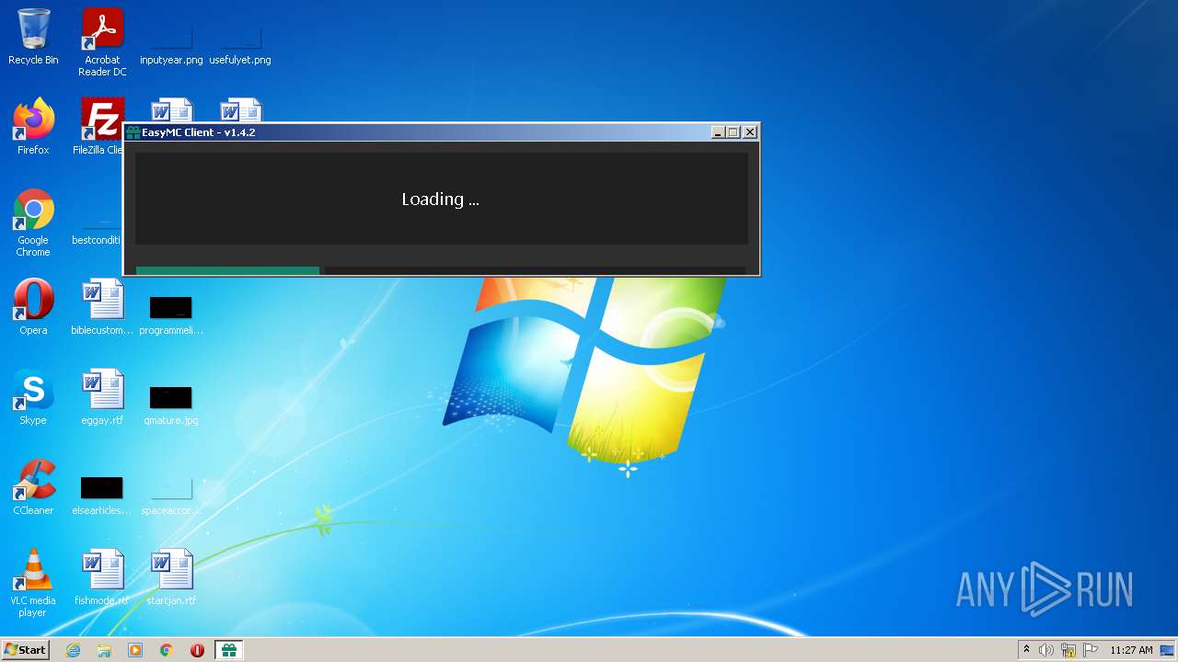Select the inputyear.png file icon
The height and width of the screenshot is (662, 1178).
click(171, 43)
